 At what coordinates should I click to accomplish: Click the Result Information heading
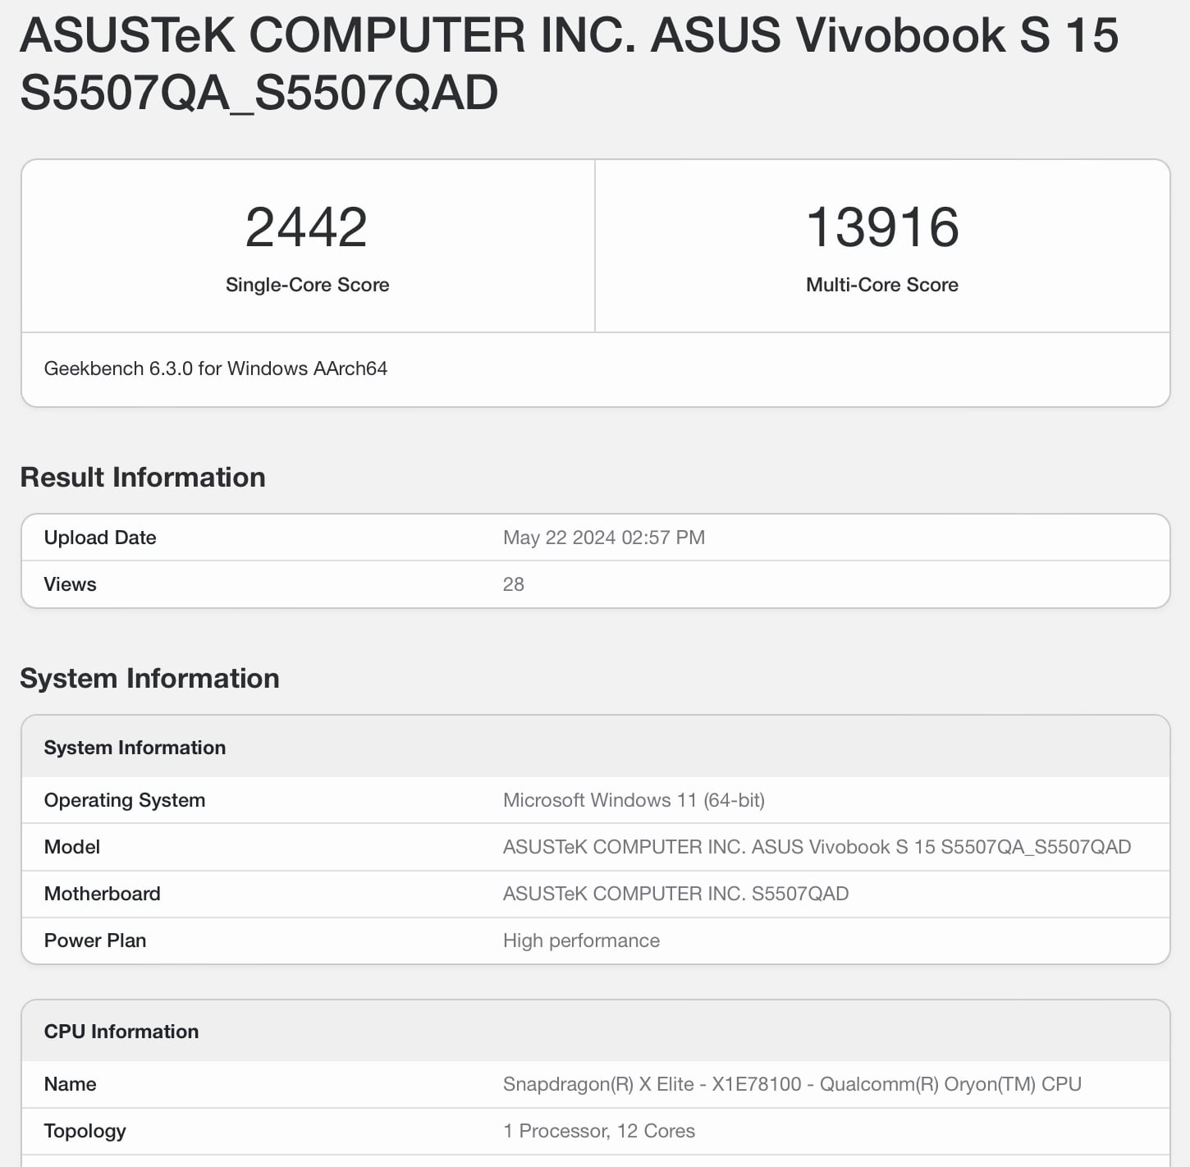click(x=143, y=478)
